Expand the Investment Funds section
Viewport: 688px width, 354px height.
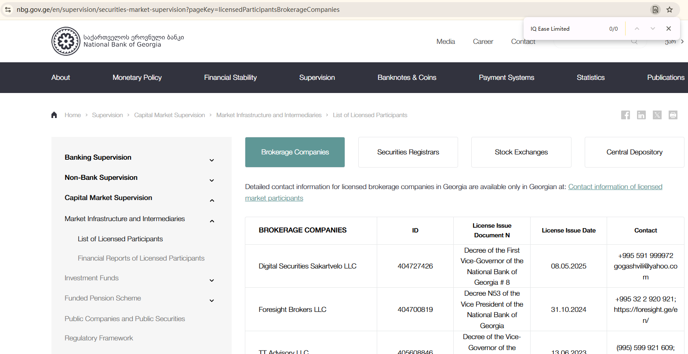point(211,280)
